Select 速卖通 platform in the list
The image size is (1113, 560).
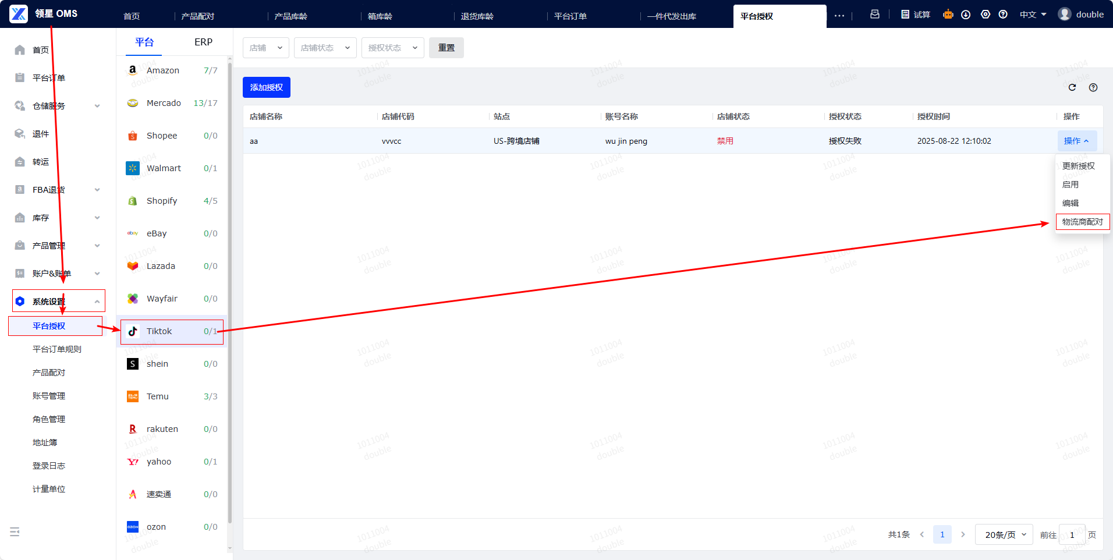(172, 494)
